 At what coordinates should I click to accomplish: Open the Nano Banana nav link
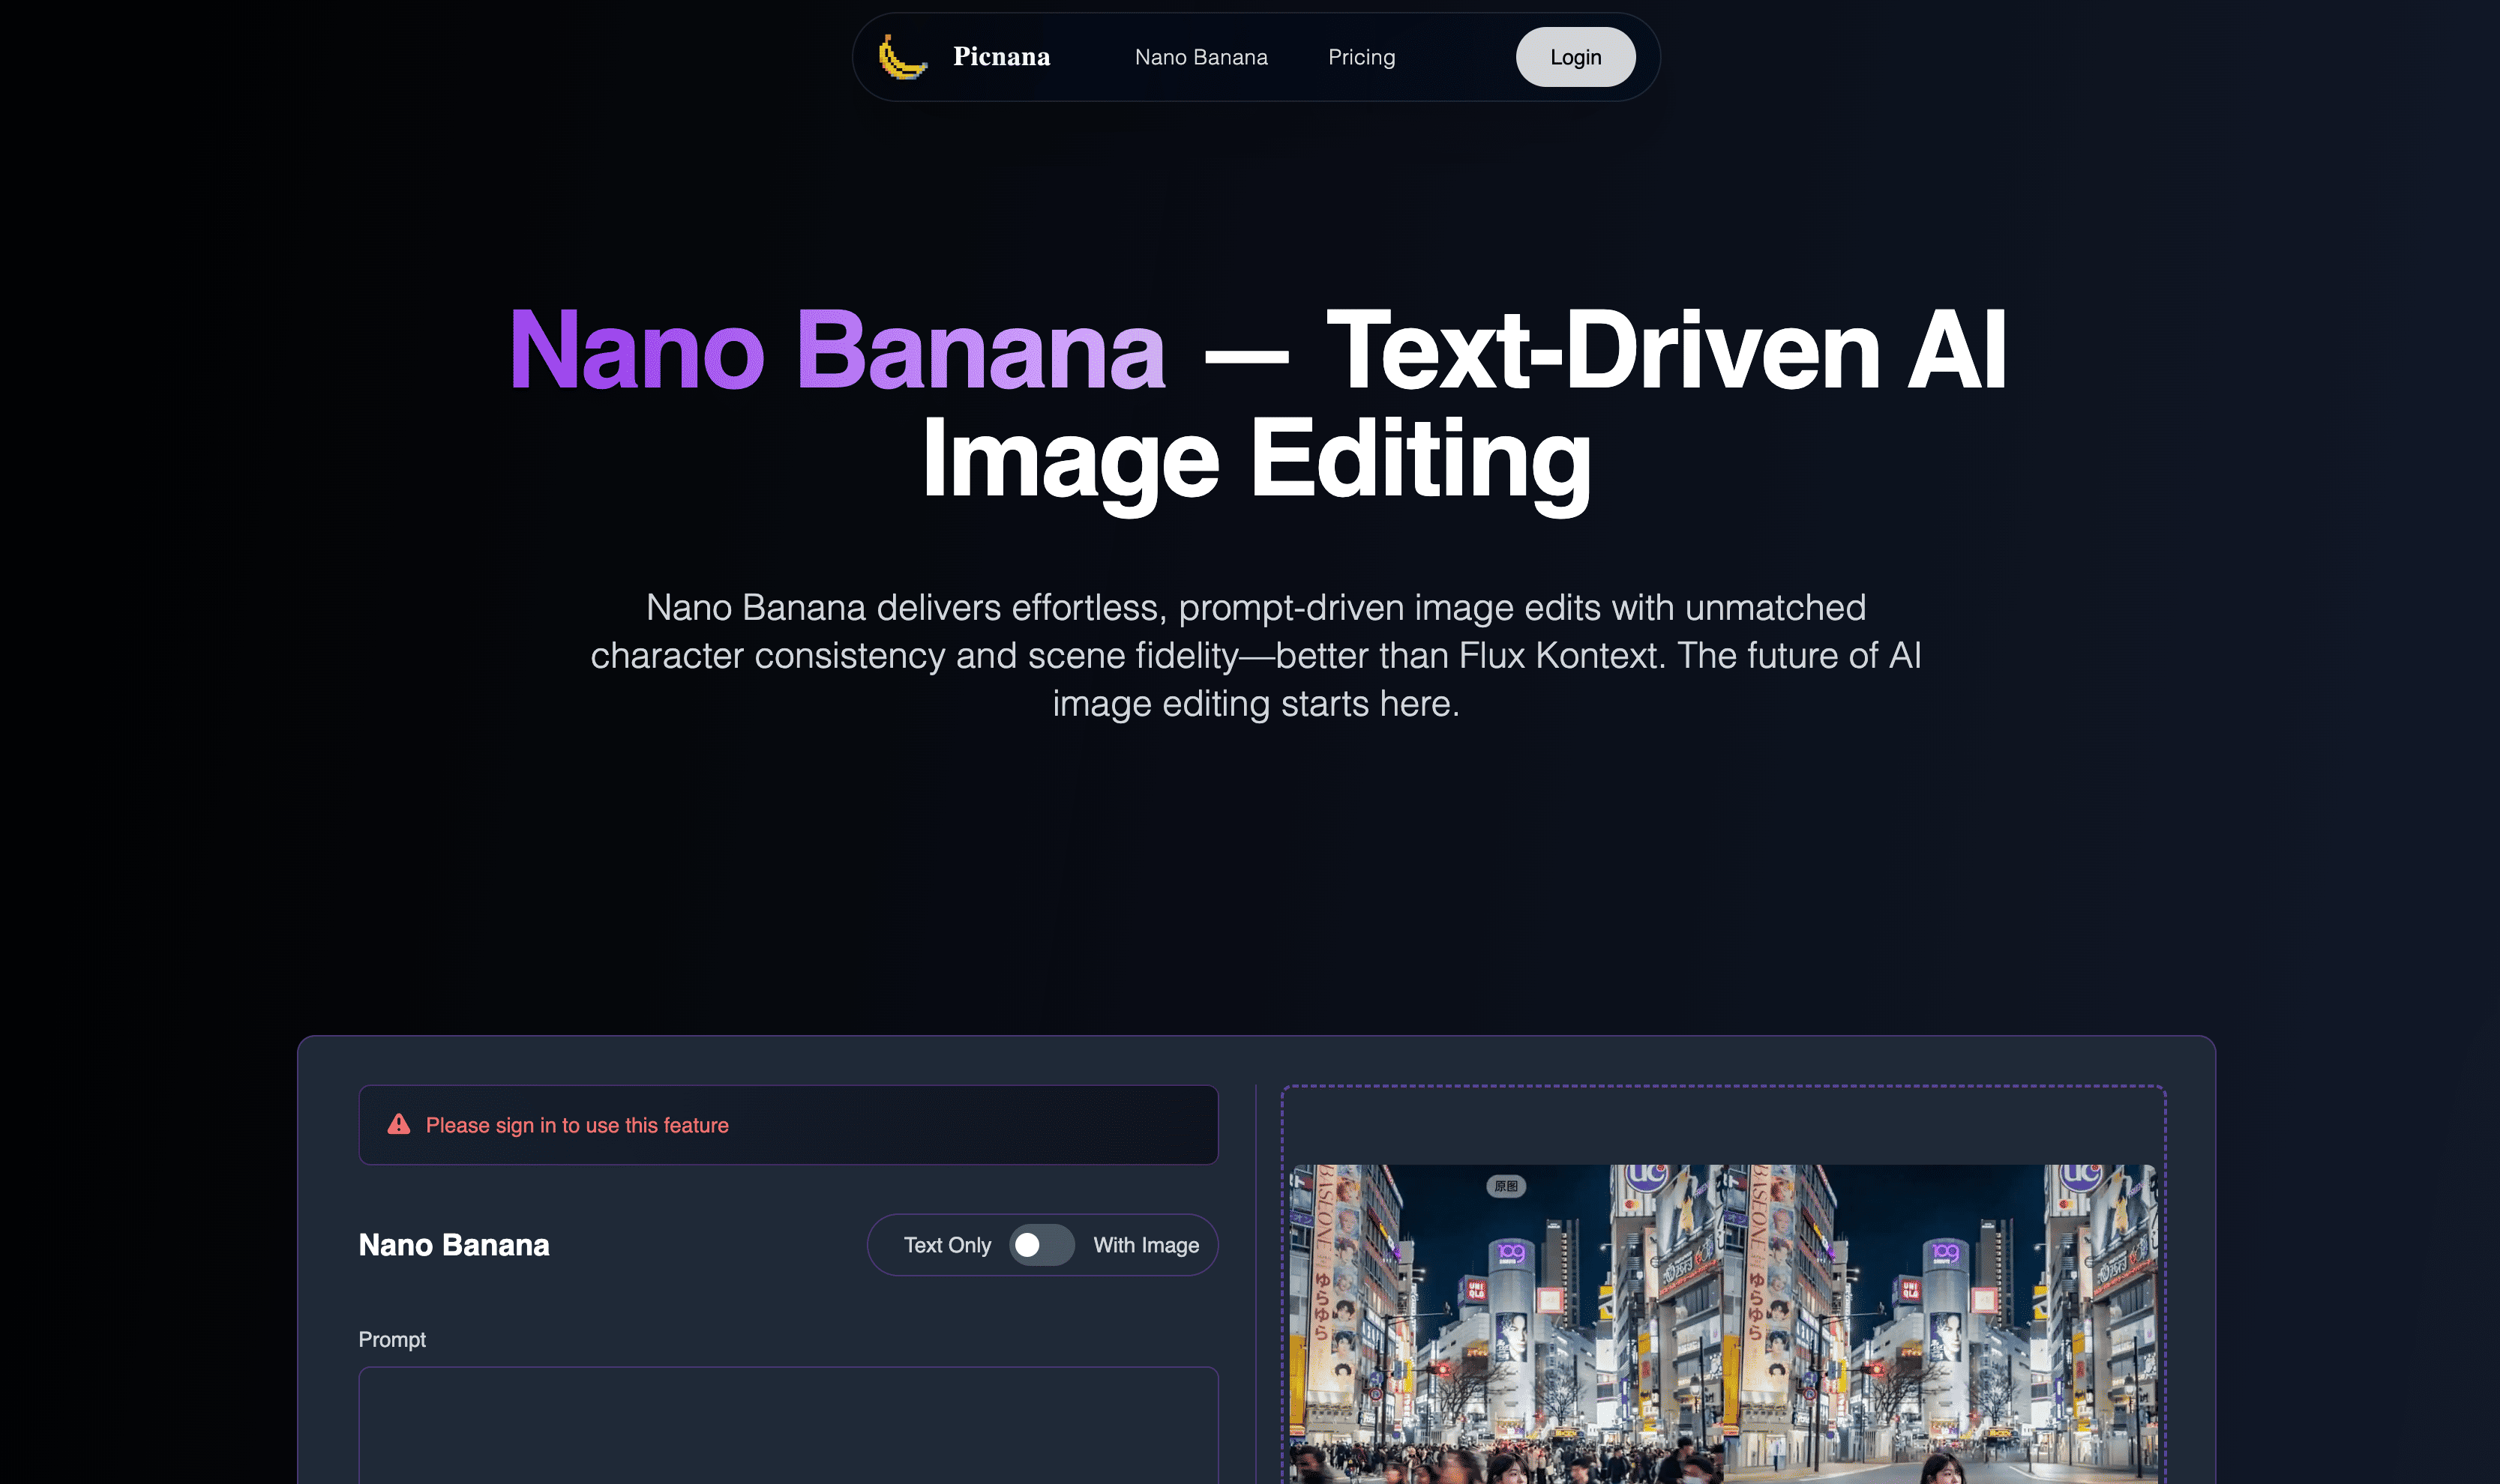(x=1201, y=57)
